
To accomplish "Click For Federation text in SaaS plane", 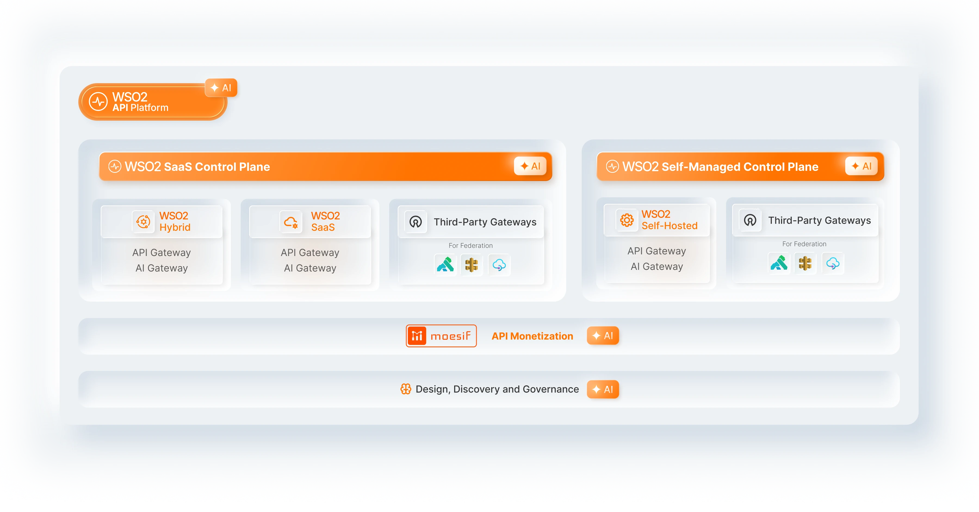I will (470, 245).
